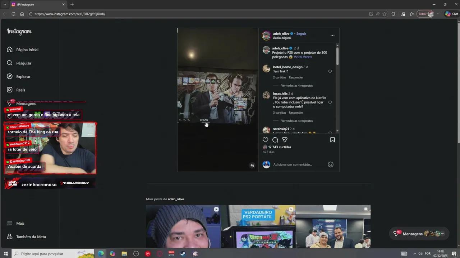Screen dimensions: 460x258
Task: Click adeh_olive avatar in post header
Action: tap(266, 35)
